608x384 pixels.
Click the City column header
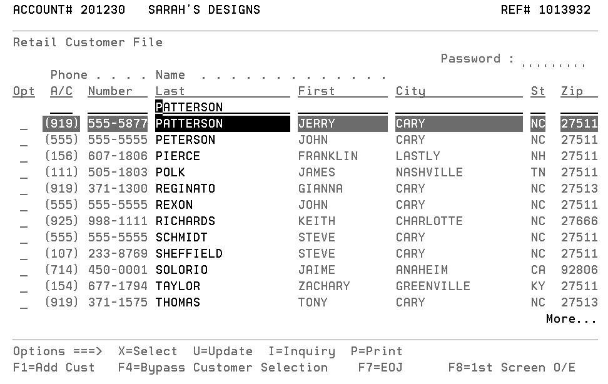[410, 91]
